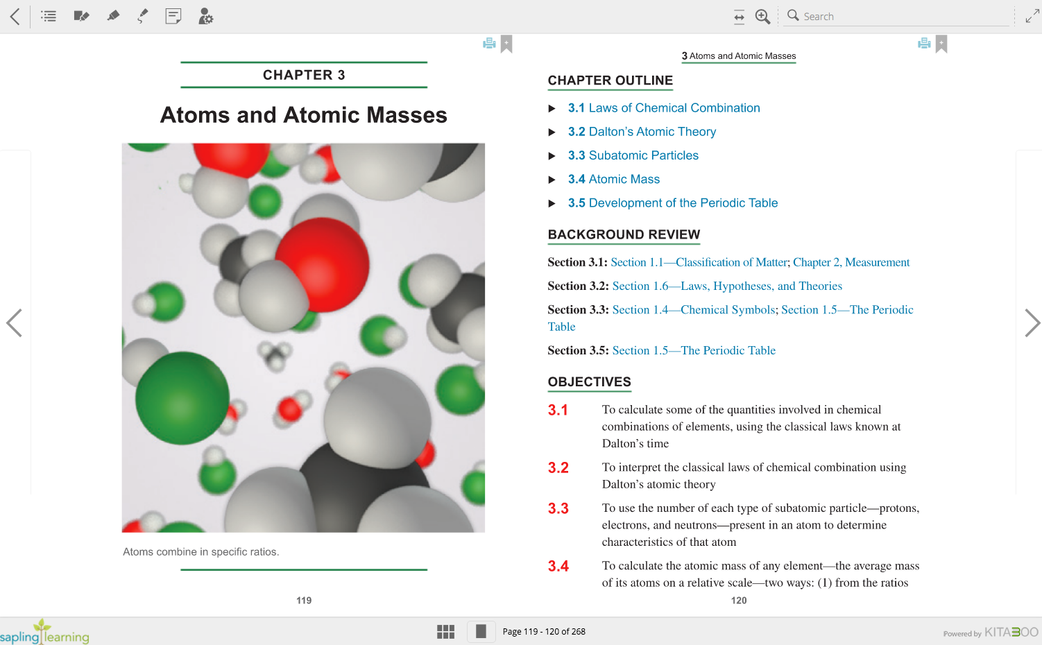Zoom in with magnifier icon
1042x645 pixels.
pos(762,17)
